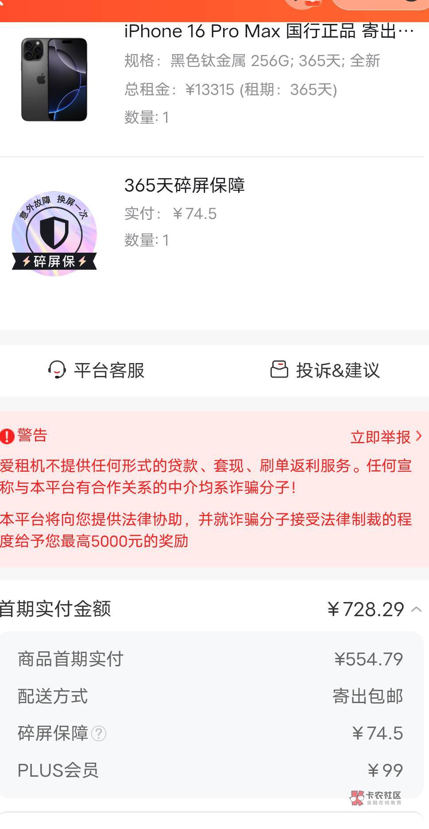Viewport: 429px width, 829px height.
Task: Tap the question mark help icon beside 碎屏保障
Action: [x=99, y=733]
